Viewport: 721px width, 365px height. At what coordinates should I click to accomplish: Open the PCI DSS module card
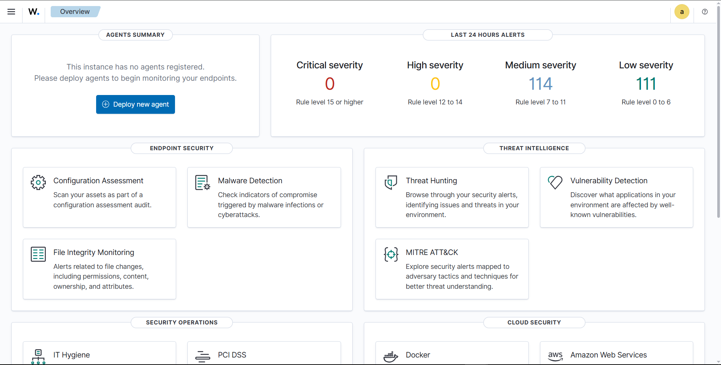tap(264, 354)
